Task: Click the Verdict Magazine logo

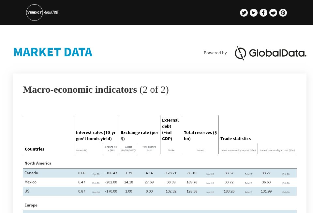Action: [x=42, y=13]
